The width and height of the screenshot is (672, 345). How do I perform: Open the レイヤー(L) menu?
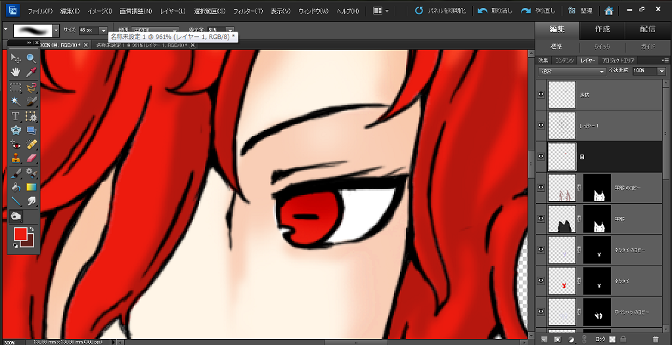tap(173, 11)
